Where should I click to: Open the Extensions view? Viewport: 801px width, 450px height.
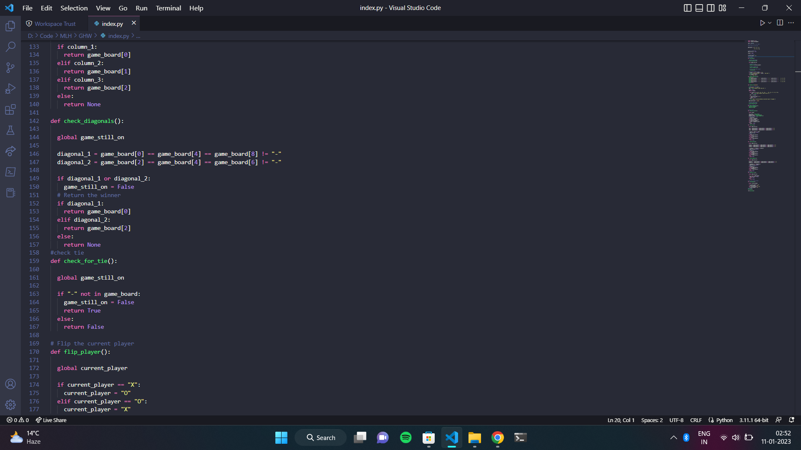(x=10, y=110)
